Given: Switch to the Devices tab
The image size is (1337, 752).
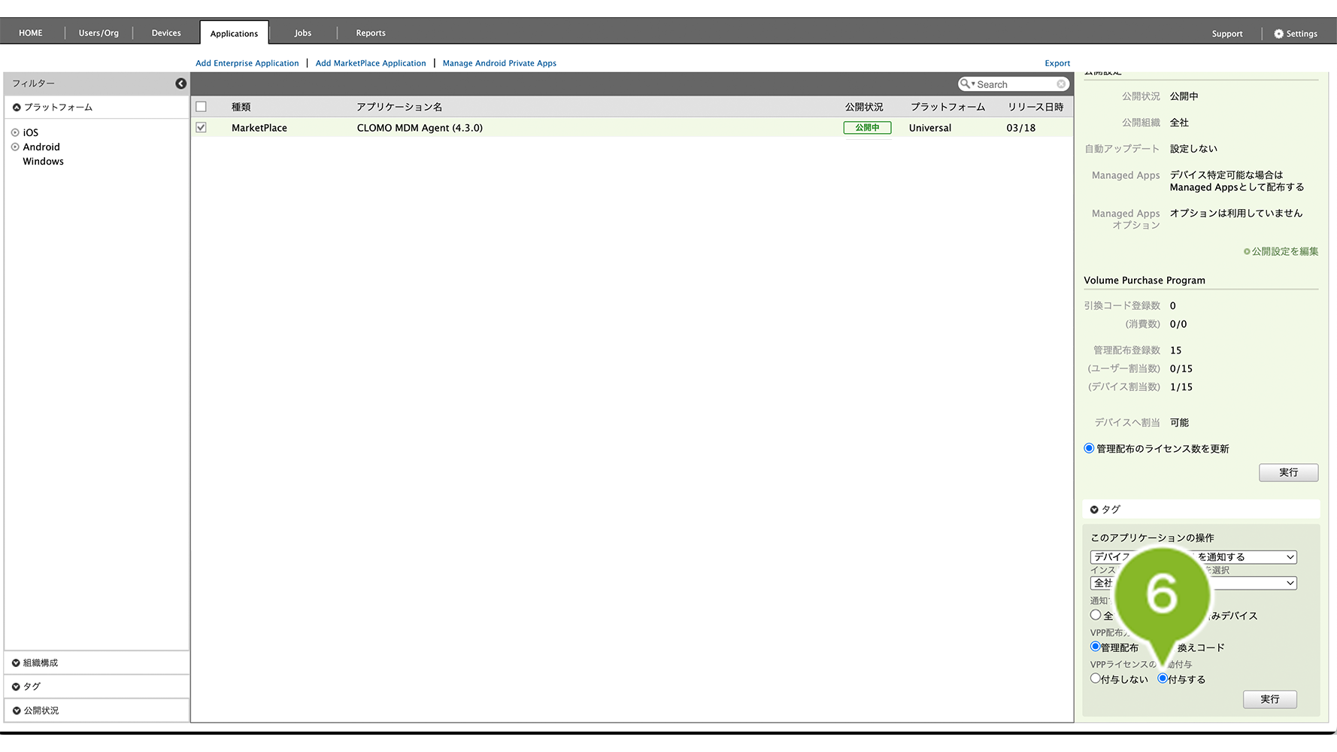Looking at the screenshot, I should pos(166,33).
